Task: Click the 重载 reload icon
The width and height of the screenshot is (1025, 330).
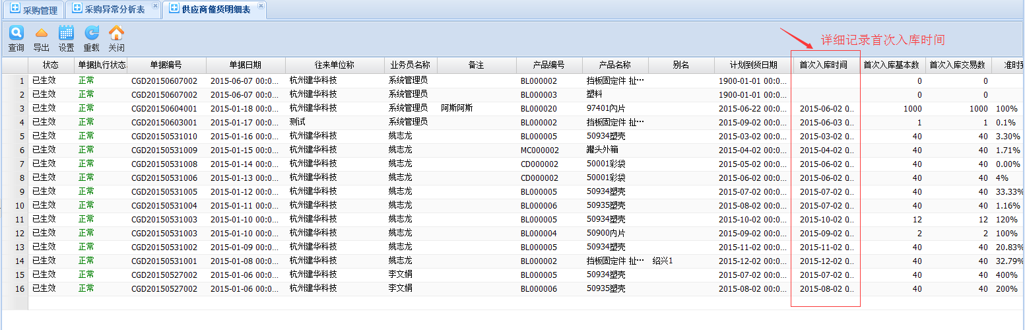Action: pos(91,33)
